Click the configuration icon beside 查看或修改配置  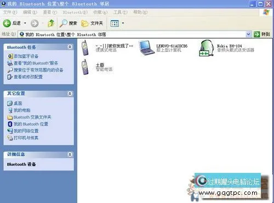tap(10, 77)
